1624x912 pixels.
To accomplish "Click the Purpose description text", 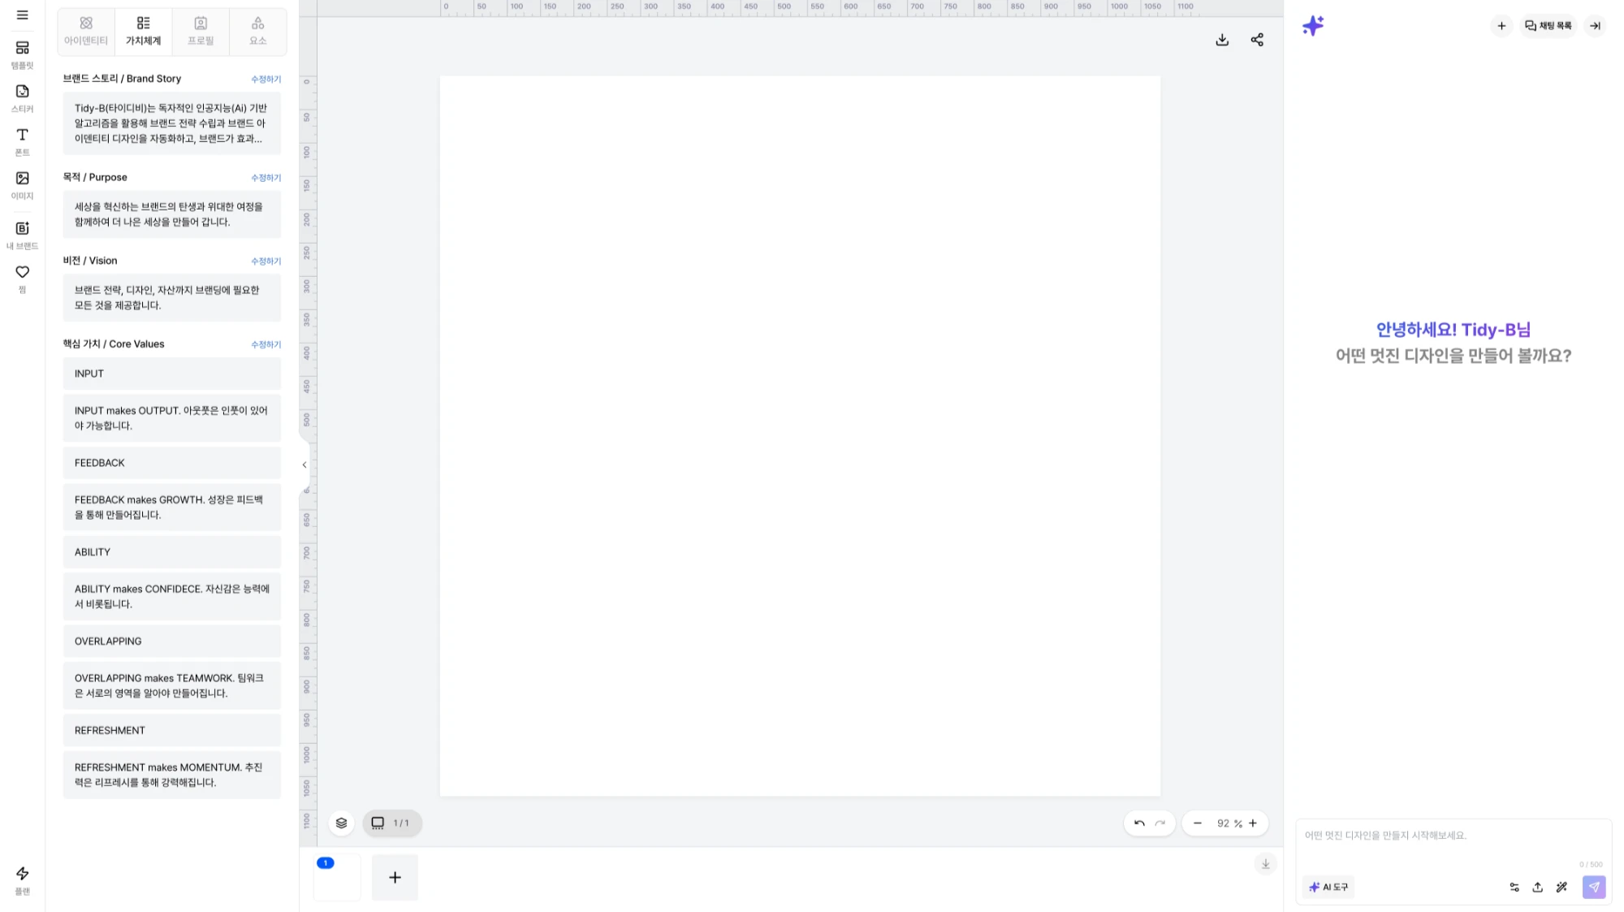I will pos(172,214).
